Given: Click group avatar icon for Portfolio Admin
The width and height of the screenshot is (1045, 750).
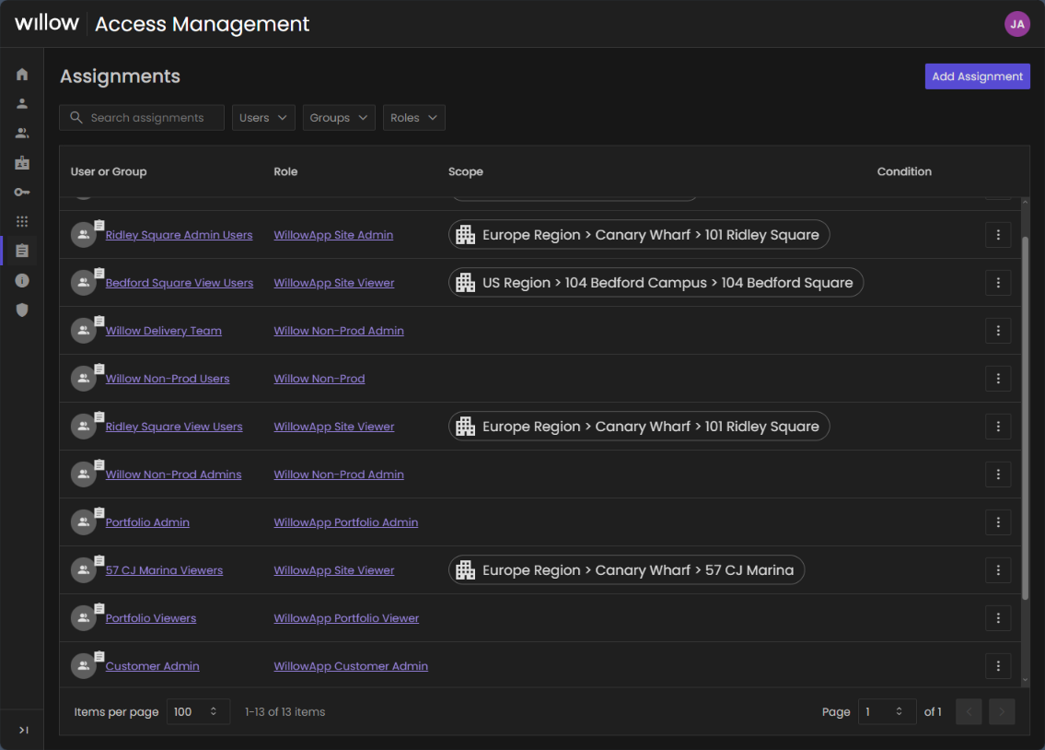Looking at the screenshot, I should click(83, 522).
